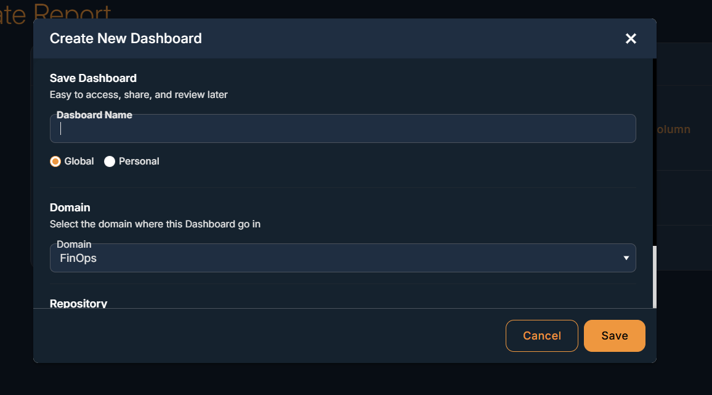Click the FinOps selected value text
712x395 pixels.
(78, 258)
